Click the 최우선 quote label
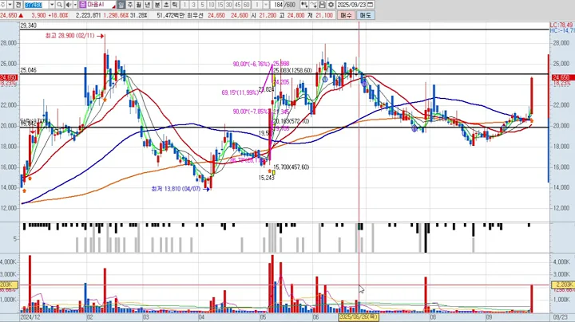 click(x=195, y=15)
